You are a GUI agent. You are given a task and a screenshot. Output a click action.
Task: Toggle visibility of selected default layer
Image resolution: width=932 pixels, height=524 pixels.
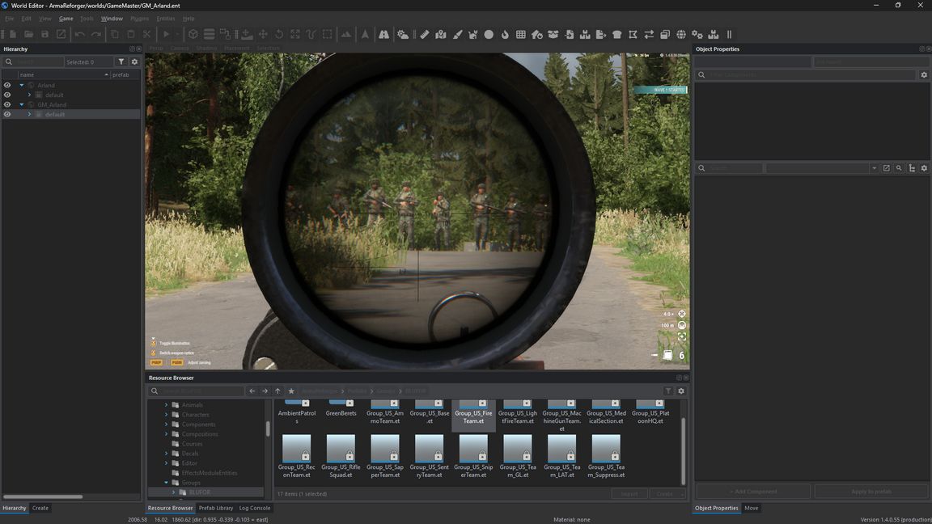(x=7, y=114)
